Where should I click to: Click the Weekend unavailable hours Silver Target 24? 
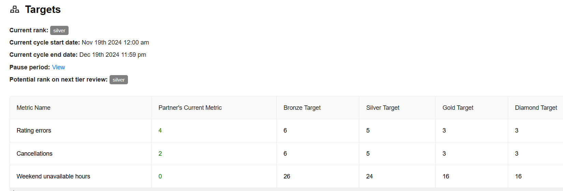click(369, 176)
